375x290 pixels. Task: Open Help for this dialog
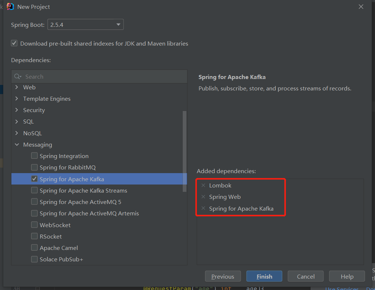347,276
